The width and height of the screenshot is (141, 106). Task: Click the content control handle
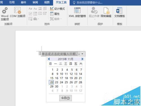coord(40,53)
